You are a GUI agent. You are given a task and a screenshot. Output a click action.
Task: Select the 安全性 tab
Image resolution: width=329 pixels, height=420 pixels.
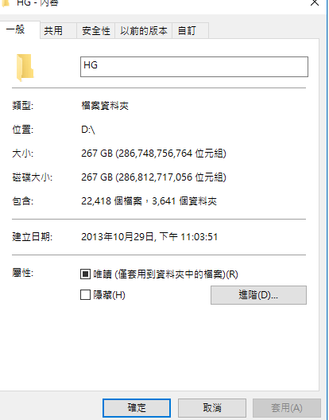tap(96, 31)
